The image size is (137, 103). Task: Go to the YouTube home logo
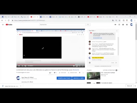pos(9,25)
